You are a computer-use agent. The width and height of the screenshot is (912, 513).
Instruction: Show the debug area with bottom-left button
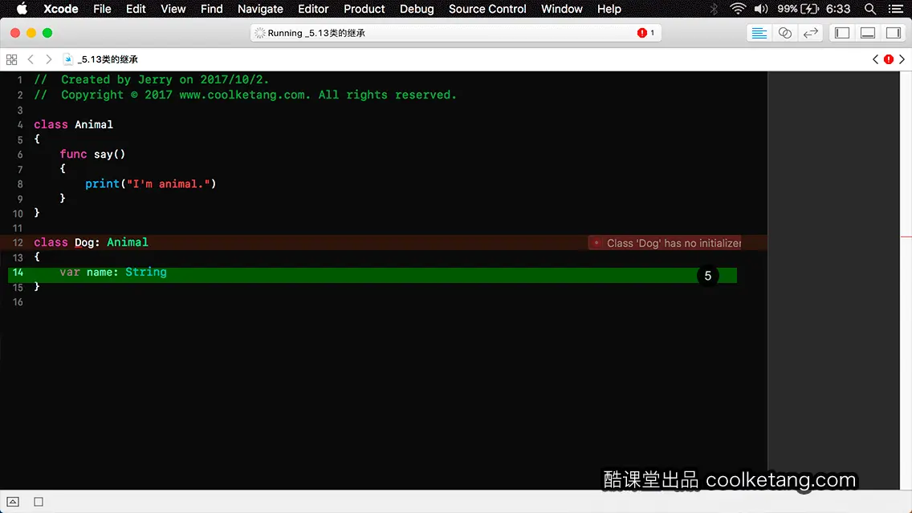click(13, 502)
